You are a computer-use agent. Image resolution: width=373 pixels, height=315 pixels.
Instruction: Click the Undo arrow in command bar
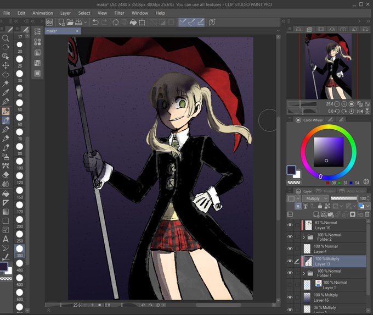[x=95, y=23]
